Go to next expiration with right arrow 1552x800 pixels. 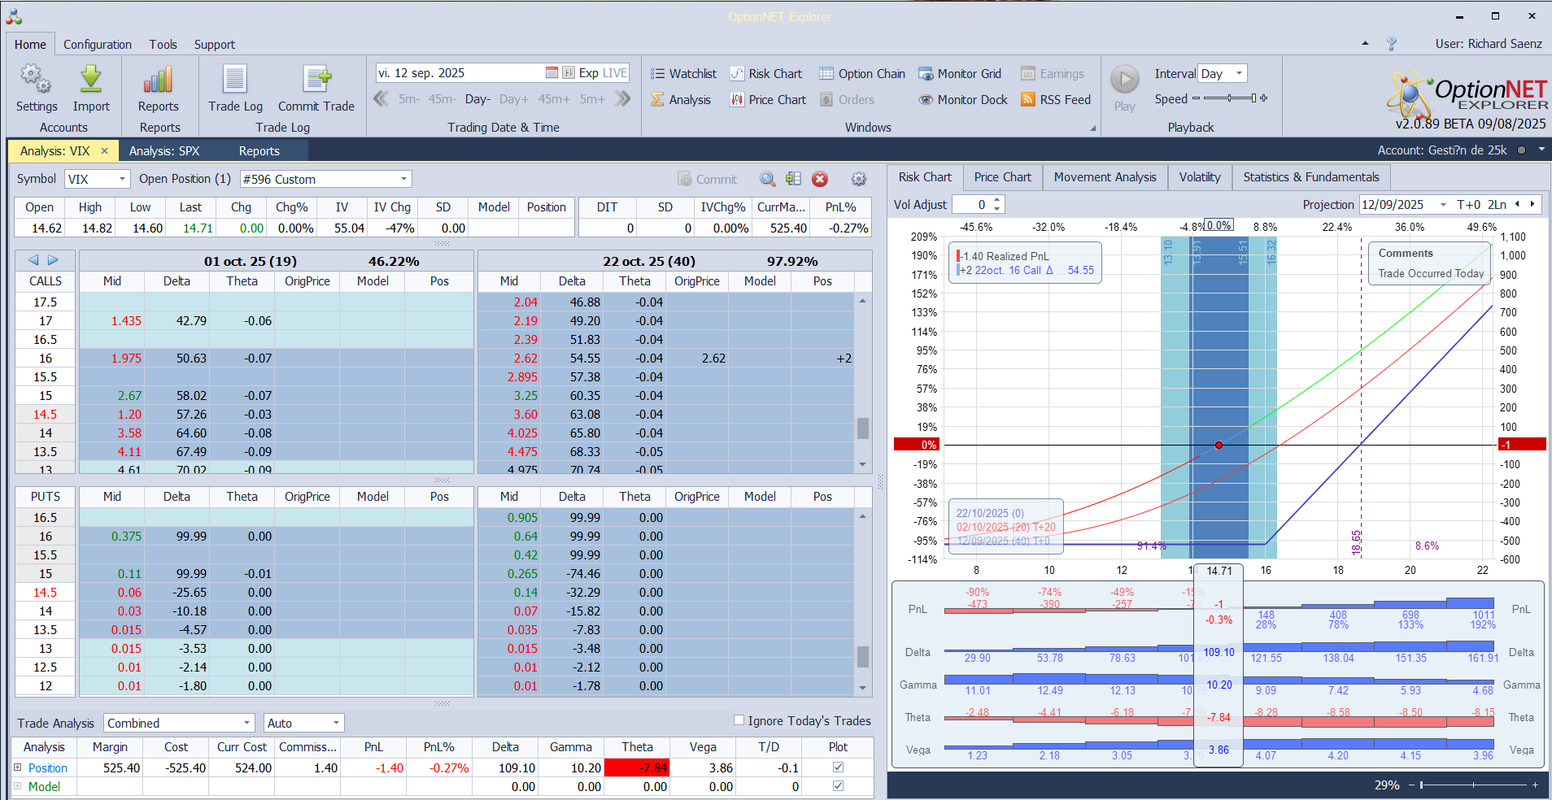click(x=53, y=260)
